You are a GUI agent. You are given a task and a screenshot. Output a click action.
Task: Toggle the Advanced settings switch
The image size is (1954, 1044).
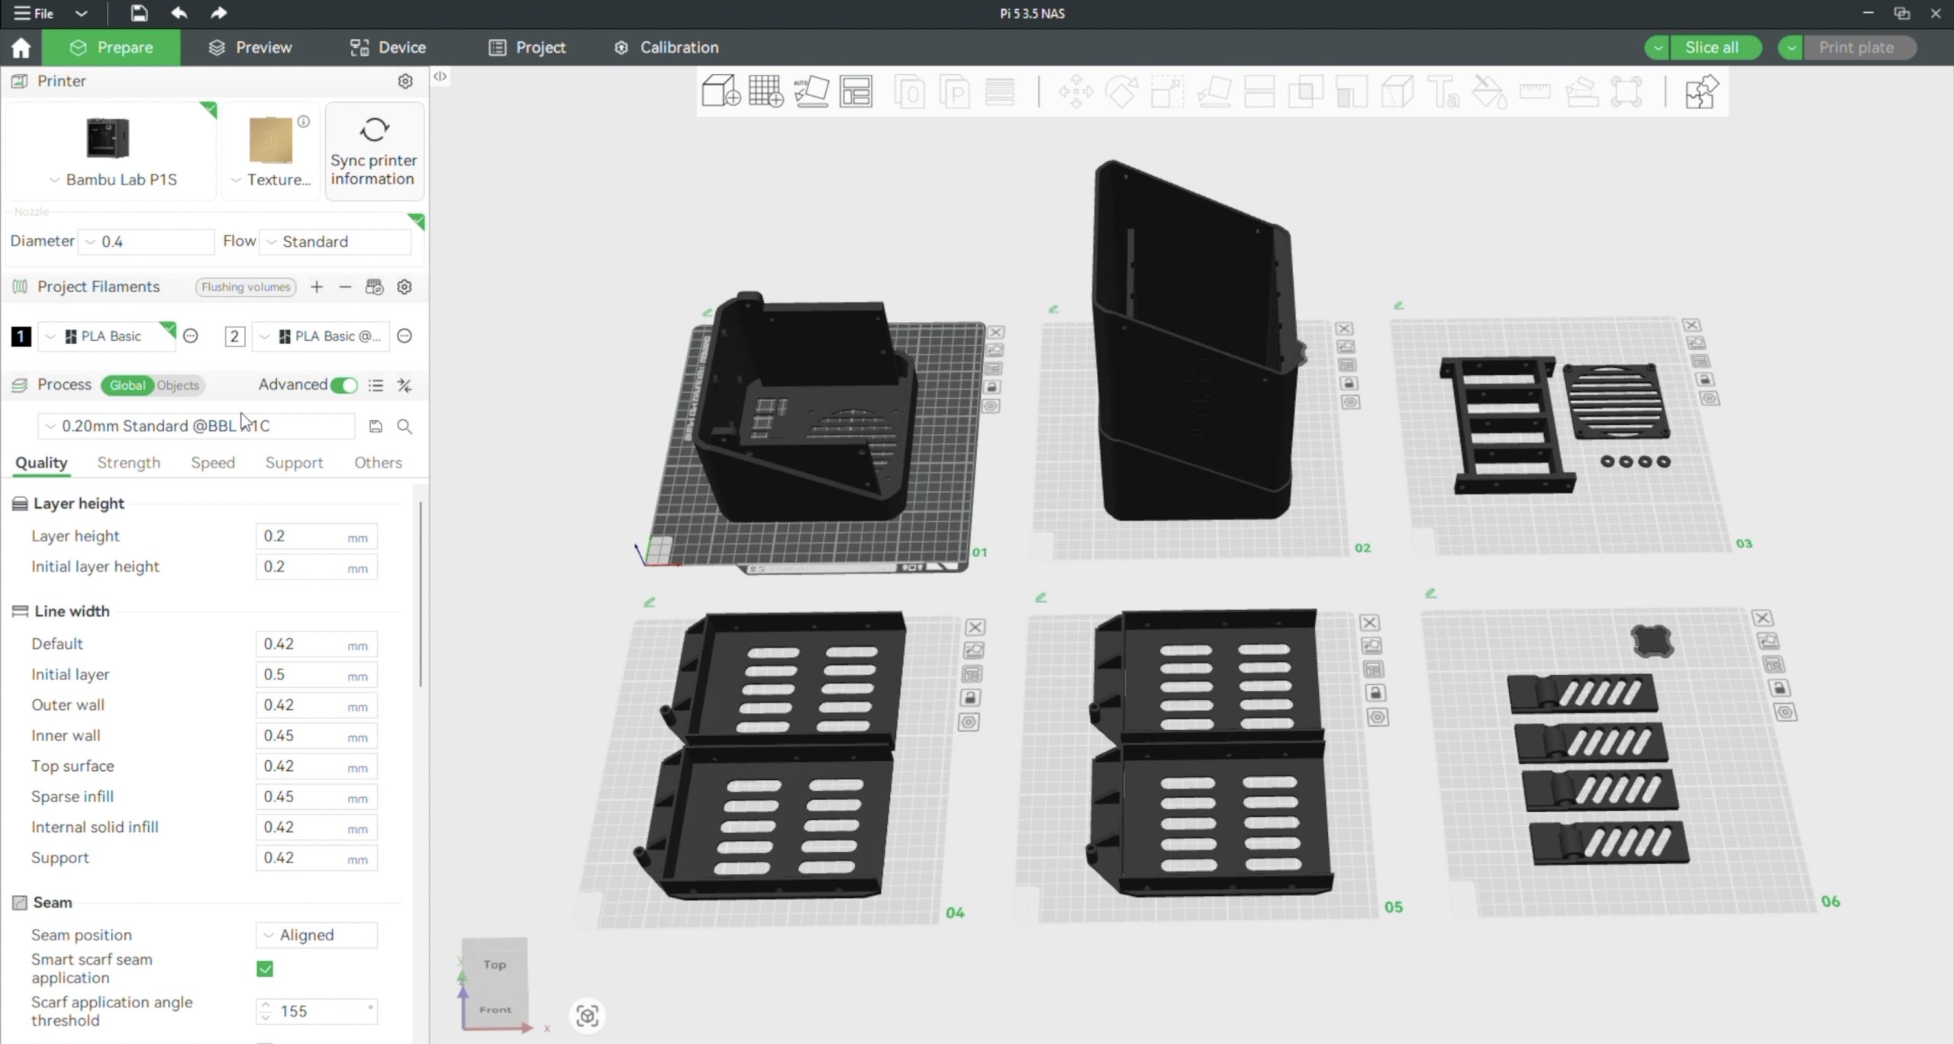coord(343,385)
